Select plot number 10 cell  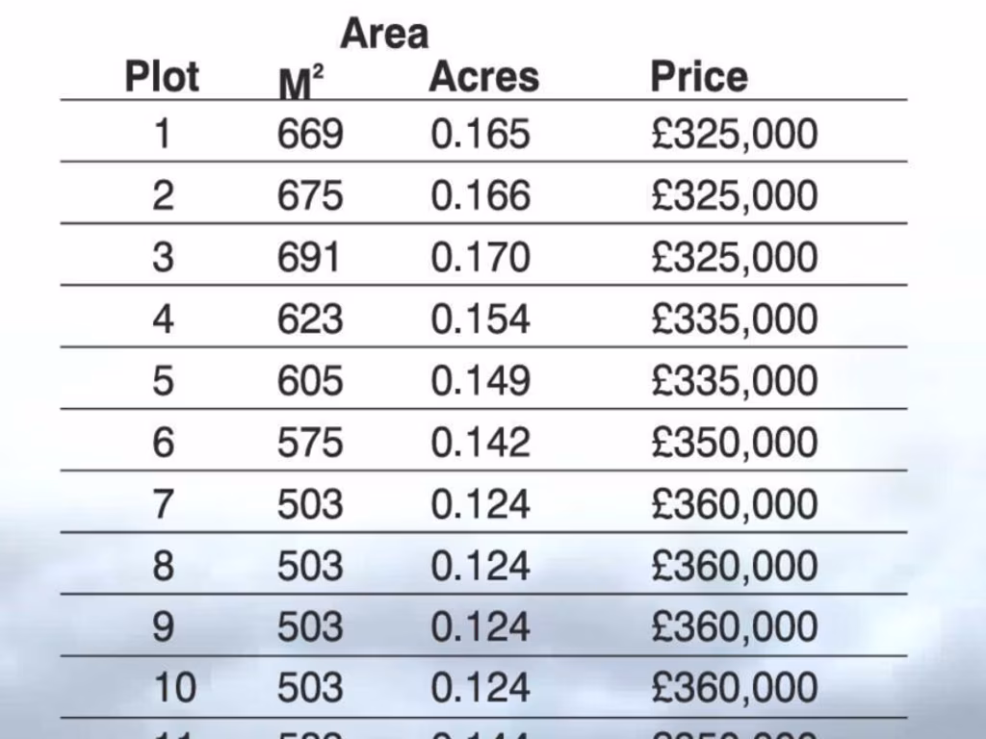click(x=174, y=688)
